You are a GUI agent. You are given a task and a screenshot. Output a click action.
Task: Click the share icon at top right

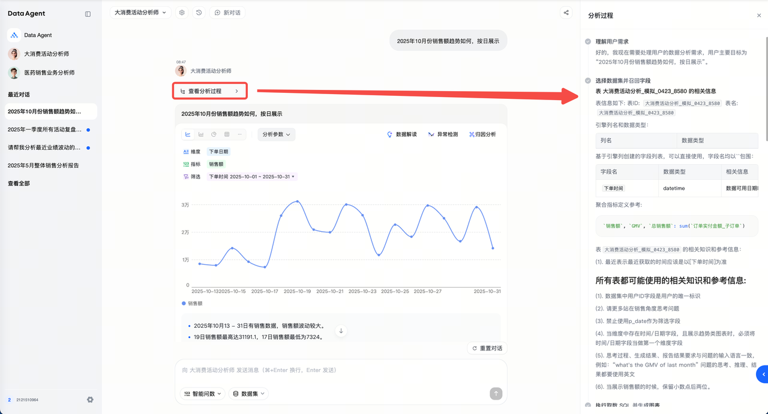(x=566, y=13)
